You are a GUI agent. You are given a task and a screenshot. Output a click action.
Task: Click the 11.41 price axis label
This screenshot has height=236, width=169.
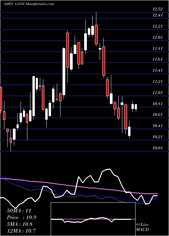pyautogui.click(x=158, y=70)
